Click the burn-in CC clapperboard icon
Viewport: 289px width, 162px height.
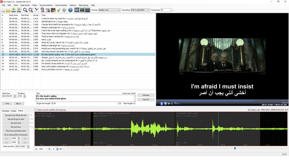click(x=53, y=10)
